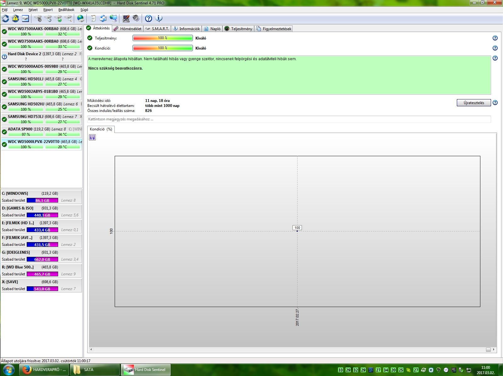
Task: Click the save icon above the chart
Action: [x=92, y=137]
